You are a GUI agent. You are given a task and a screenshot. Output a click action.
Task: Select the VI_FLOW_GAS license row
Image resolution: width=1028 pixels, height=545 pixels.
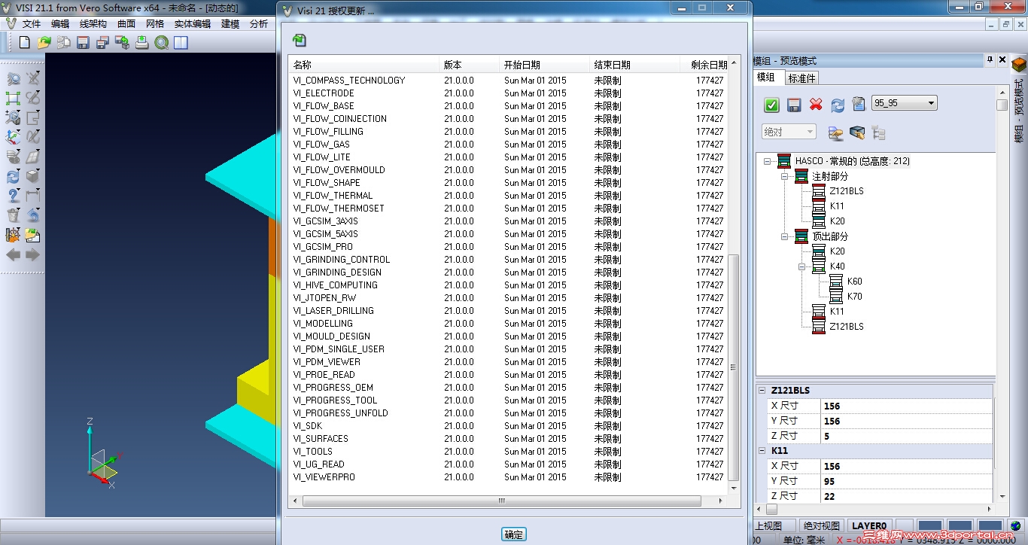coord(509,145)
